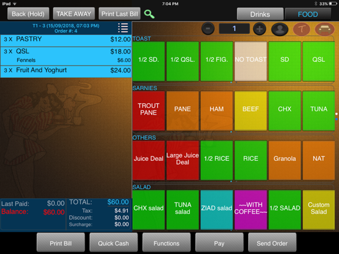The width and height of the screenshot is (339, 254).
Task: Add the PANE sarnie tile
Action: tap(182, 111)
